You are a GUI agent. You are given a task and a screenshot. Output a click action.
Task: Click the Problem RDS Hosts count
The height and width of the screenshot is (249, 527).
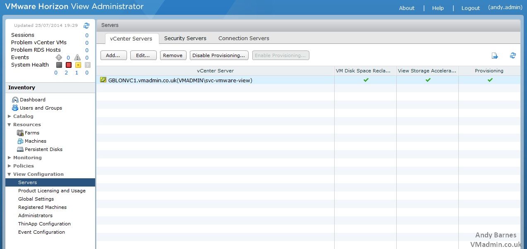pyautogui.click(x=87, y=50)
